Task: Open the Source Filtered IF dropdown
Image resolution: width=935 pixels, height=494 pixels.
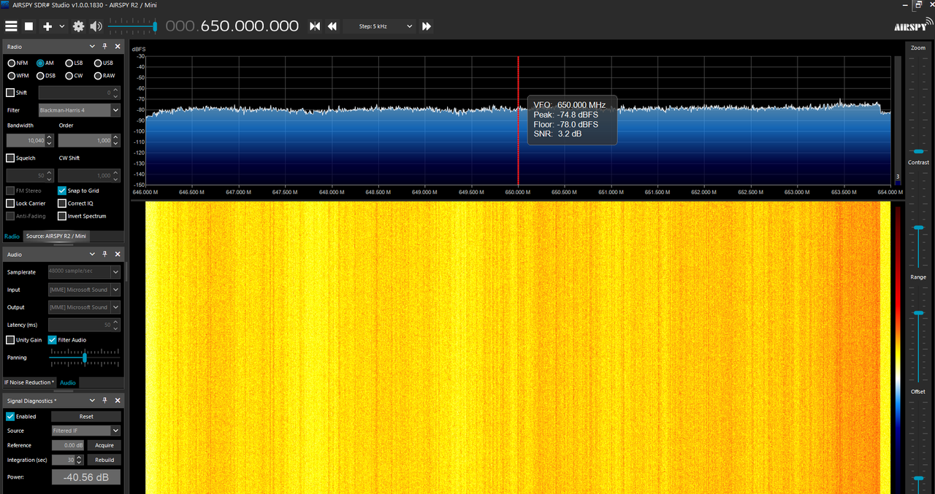Action: [x=86, y=431]
